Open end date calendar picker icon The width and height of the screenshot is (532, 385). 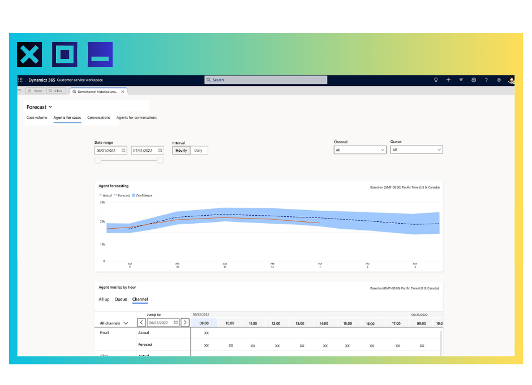click(x=160, y=151)
